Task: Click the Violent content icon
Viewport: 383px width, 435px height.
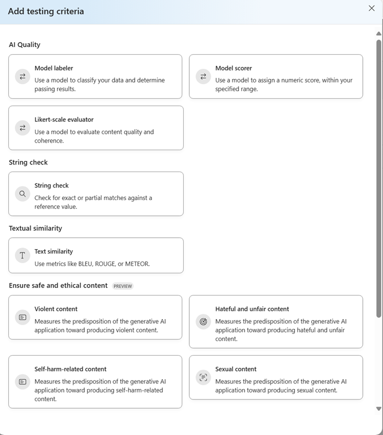Action: point(22,317)
